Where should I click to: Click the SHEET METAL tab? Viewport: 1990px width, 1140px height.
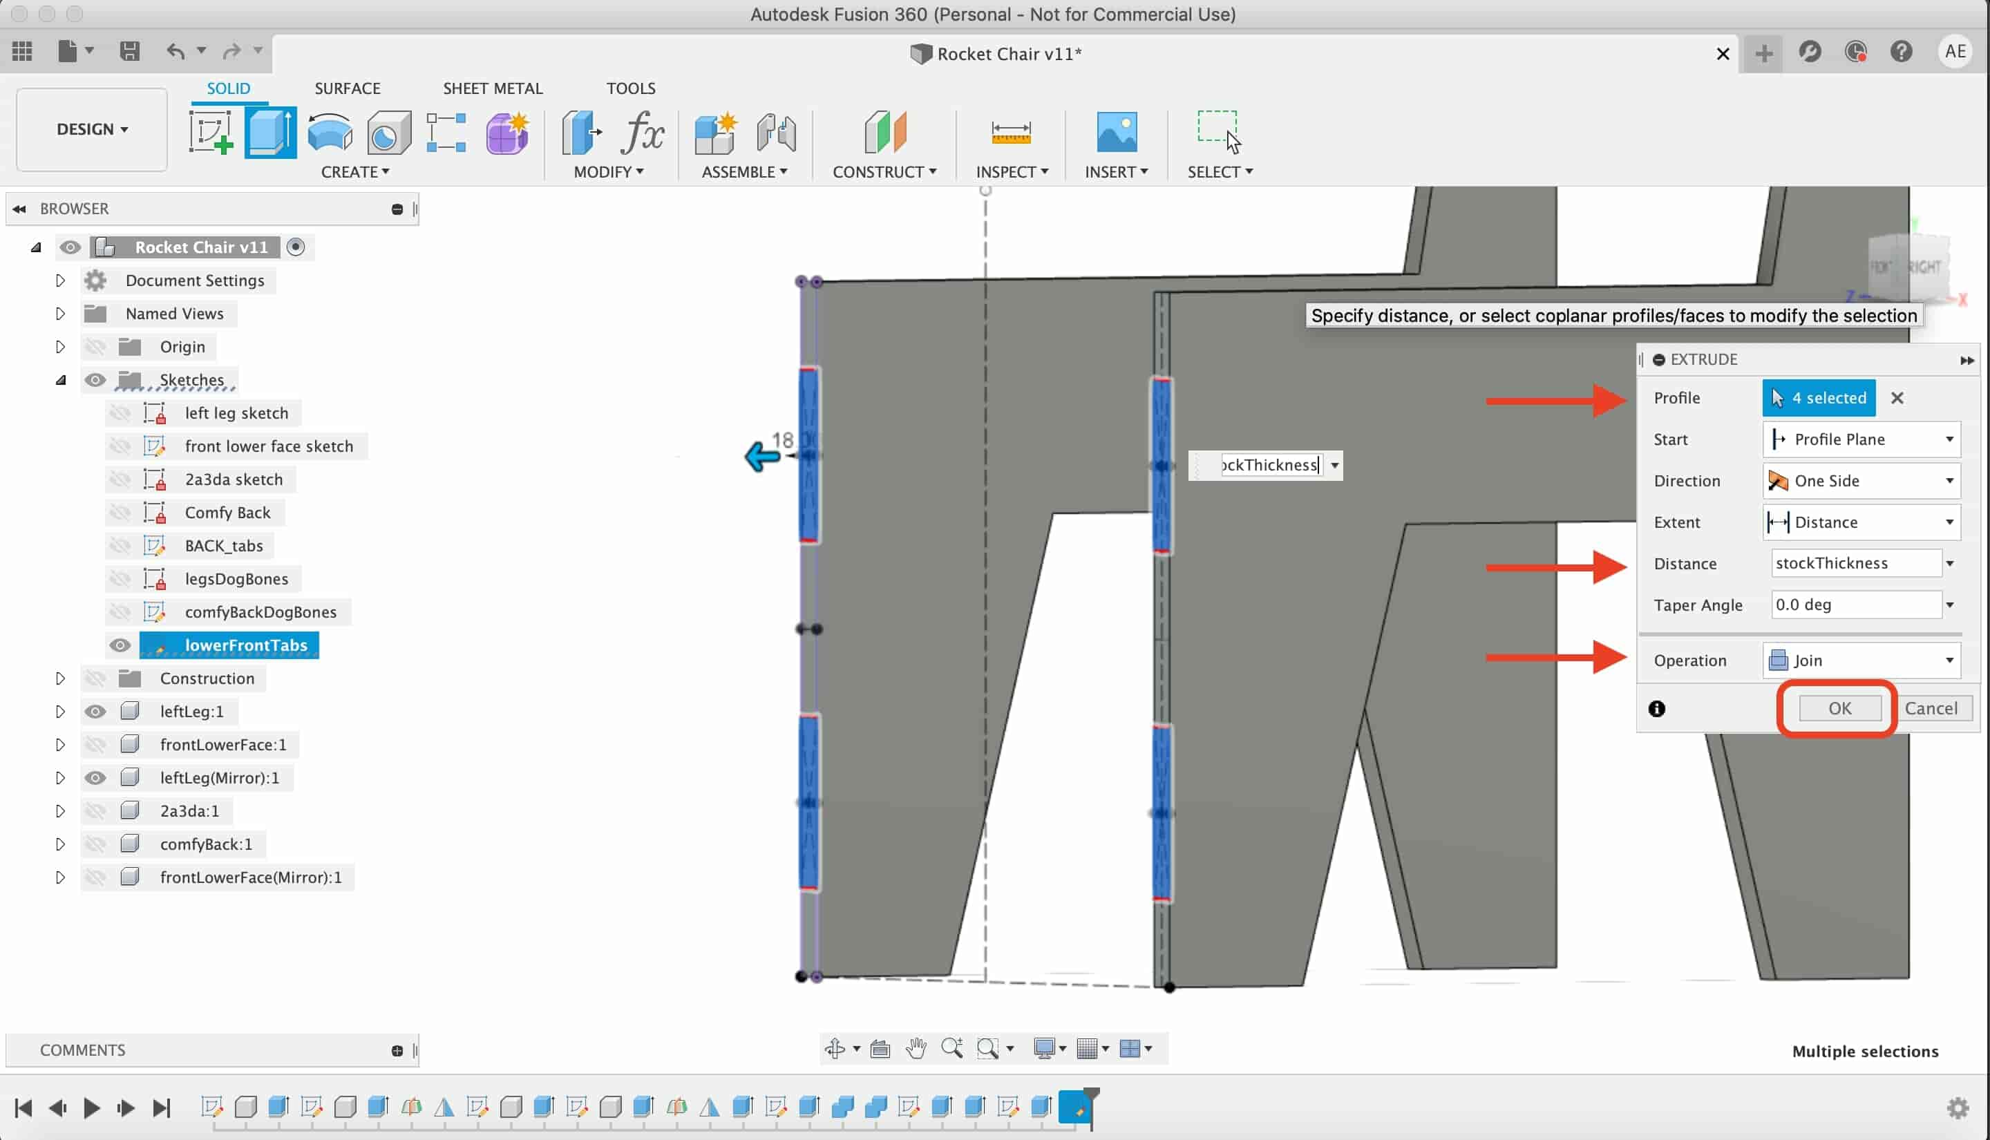pos(492,88)
